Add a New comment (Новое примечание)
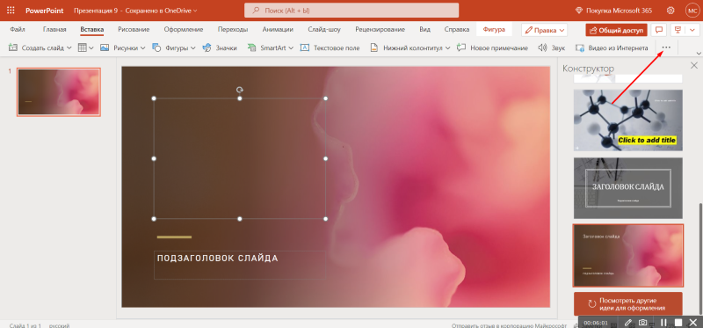 tap(492, 47)
